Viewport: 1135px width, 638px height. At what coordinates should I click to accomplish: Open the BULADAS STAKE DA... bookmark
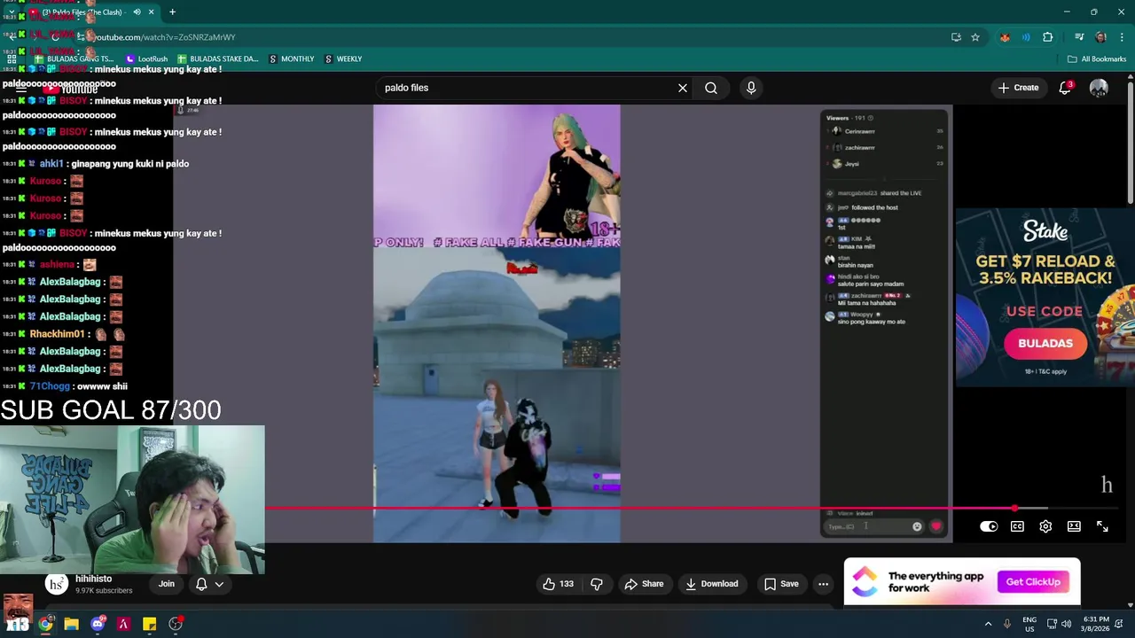click(218, 59)
